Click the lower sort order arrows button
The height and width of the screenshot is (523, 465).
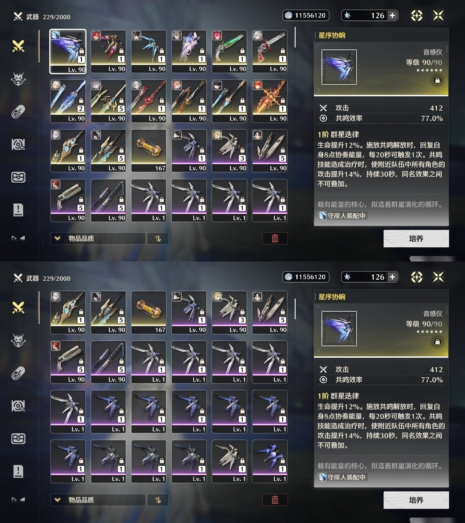tap(158, 500)
